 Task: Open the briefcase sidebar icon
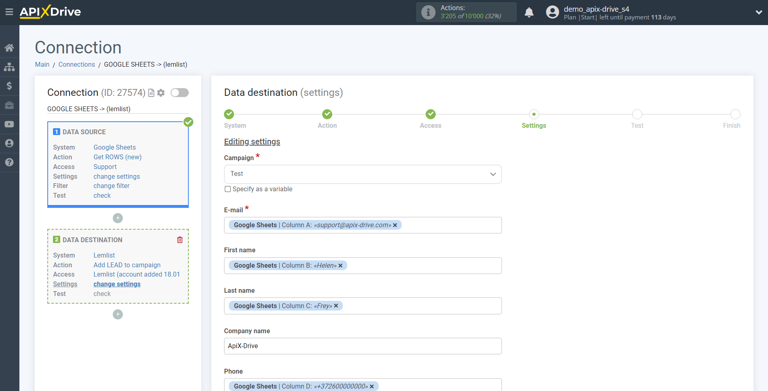pyautogui.click(x=9, y=105)
